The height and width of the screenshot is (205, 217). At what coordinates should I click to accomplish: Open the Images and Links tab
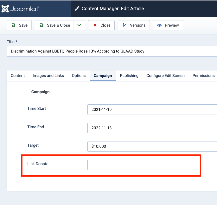(x=48, y=76)
